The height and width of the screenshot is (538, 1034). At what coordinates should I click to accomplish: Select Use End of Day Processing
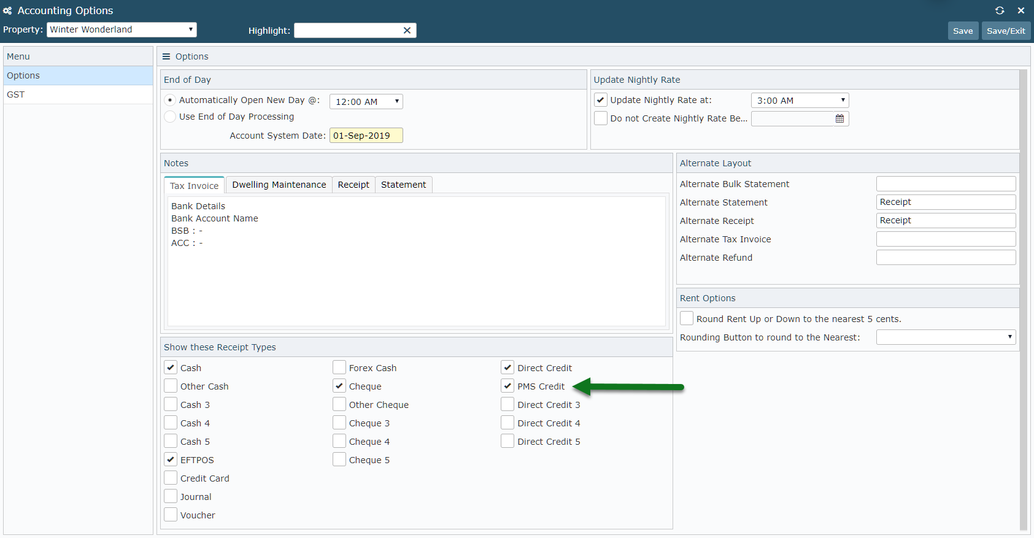pos(170,117)
